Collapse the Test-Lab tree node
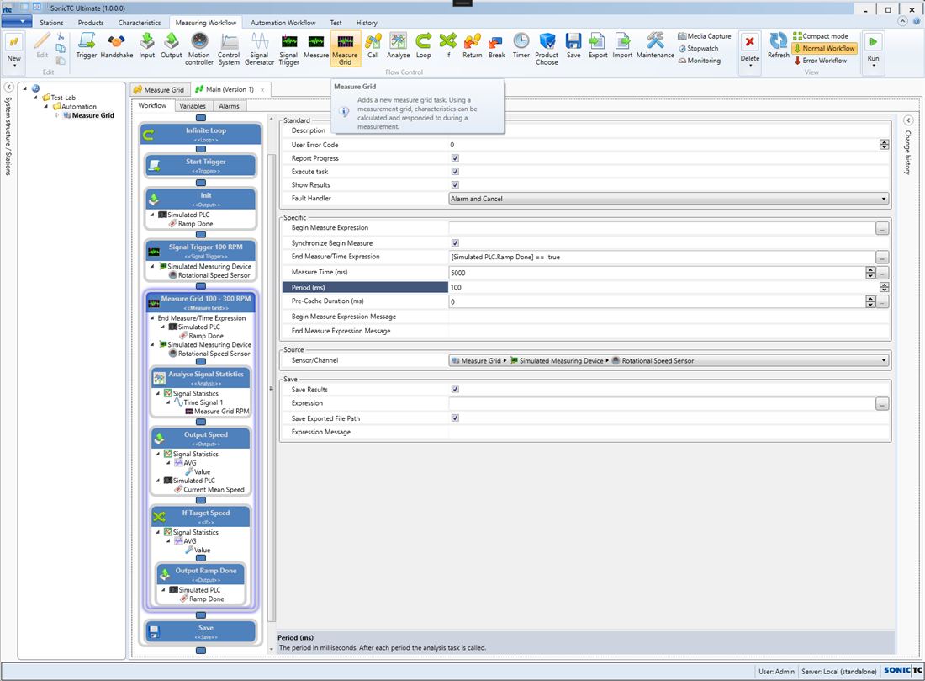The image size is (925, 681). (x=35, y=98)
